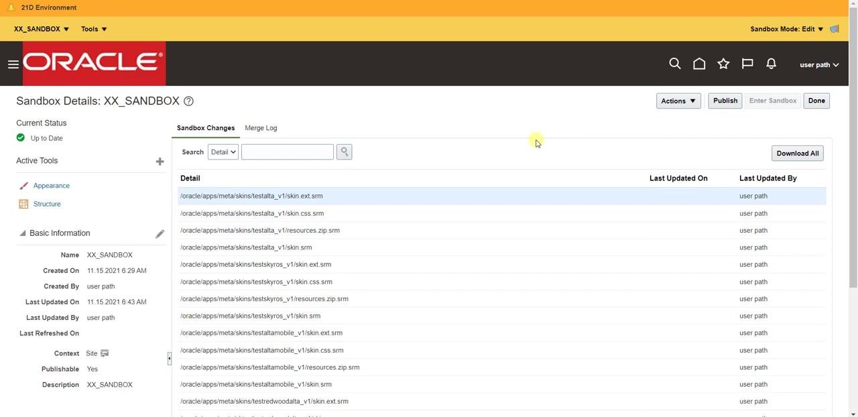The image size is (858, 417).
Task: Open the Notifications bell icon
Action: 772,64
